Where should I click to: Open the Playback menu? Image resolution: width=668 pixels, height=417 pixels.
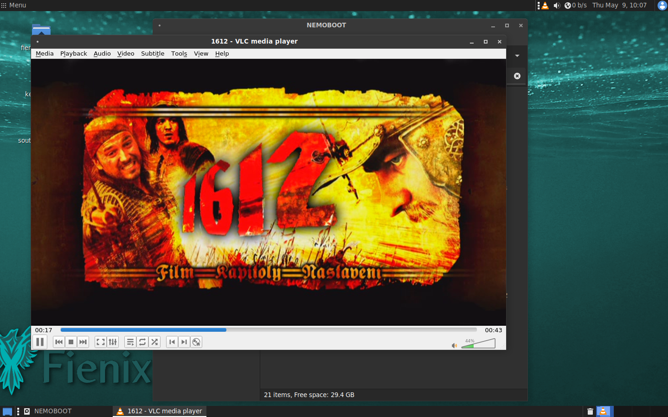(x=73, y=54)
